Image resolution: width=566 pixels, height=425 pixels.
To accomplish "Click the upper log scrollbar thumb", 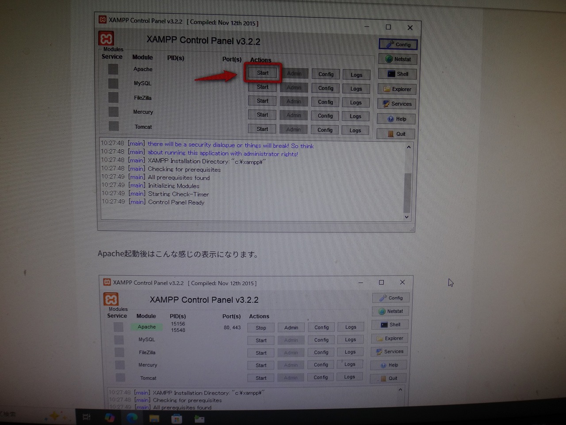I will (x=407, y=193).
